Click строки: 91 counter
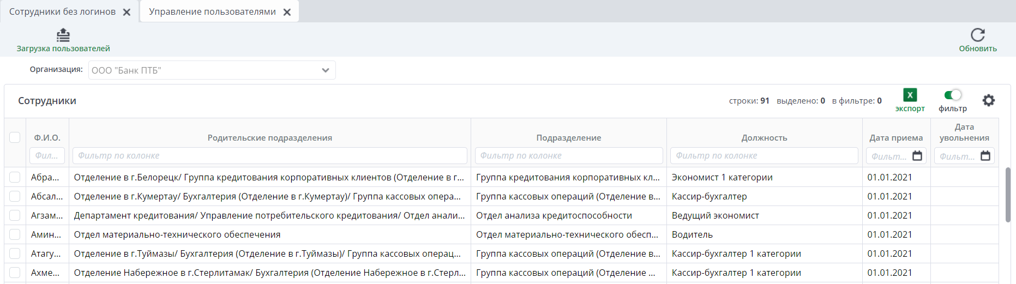 [x=749, y=101]
